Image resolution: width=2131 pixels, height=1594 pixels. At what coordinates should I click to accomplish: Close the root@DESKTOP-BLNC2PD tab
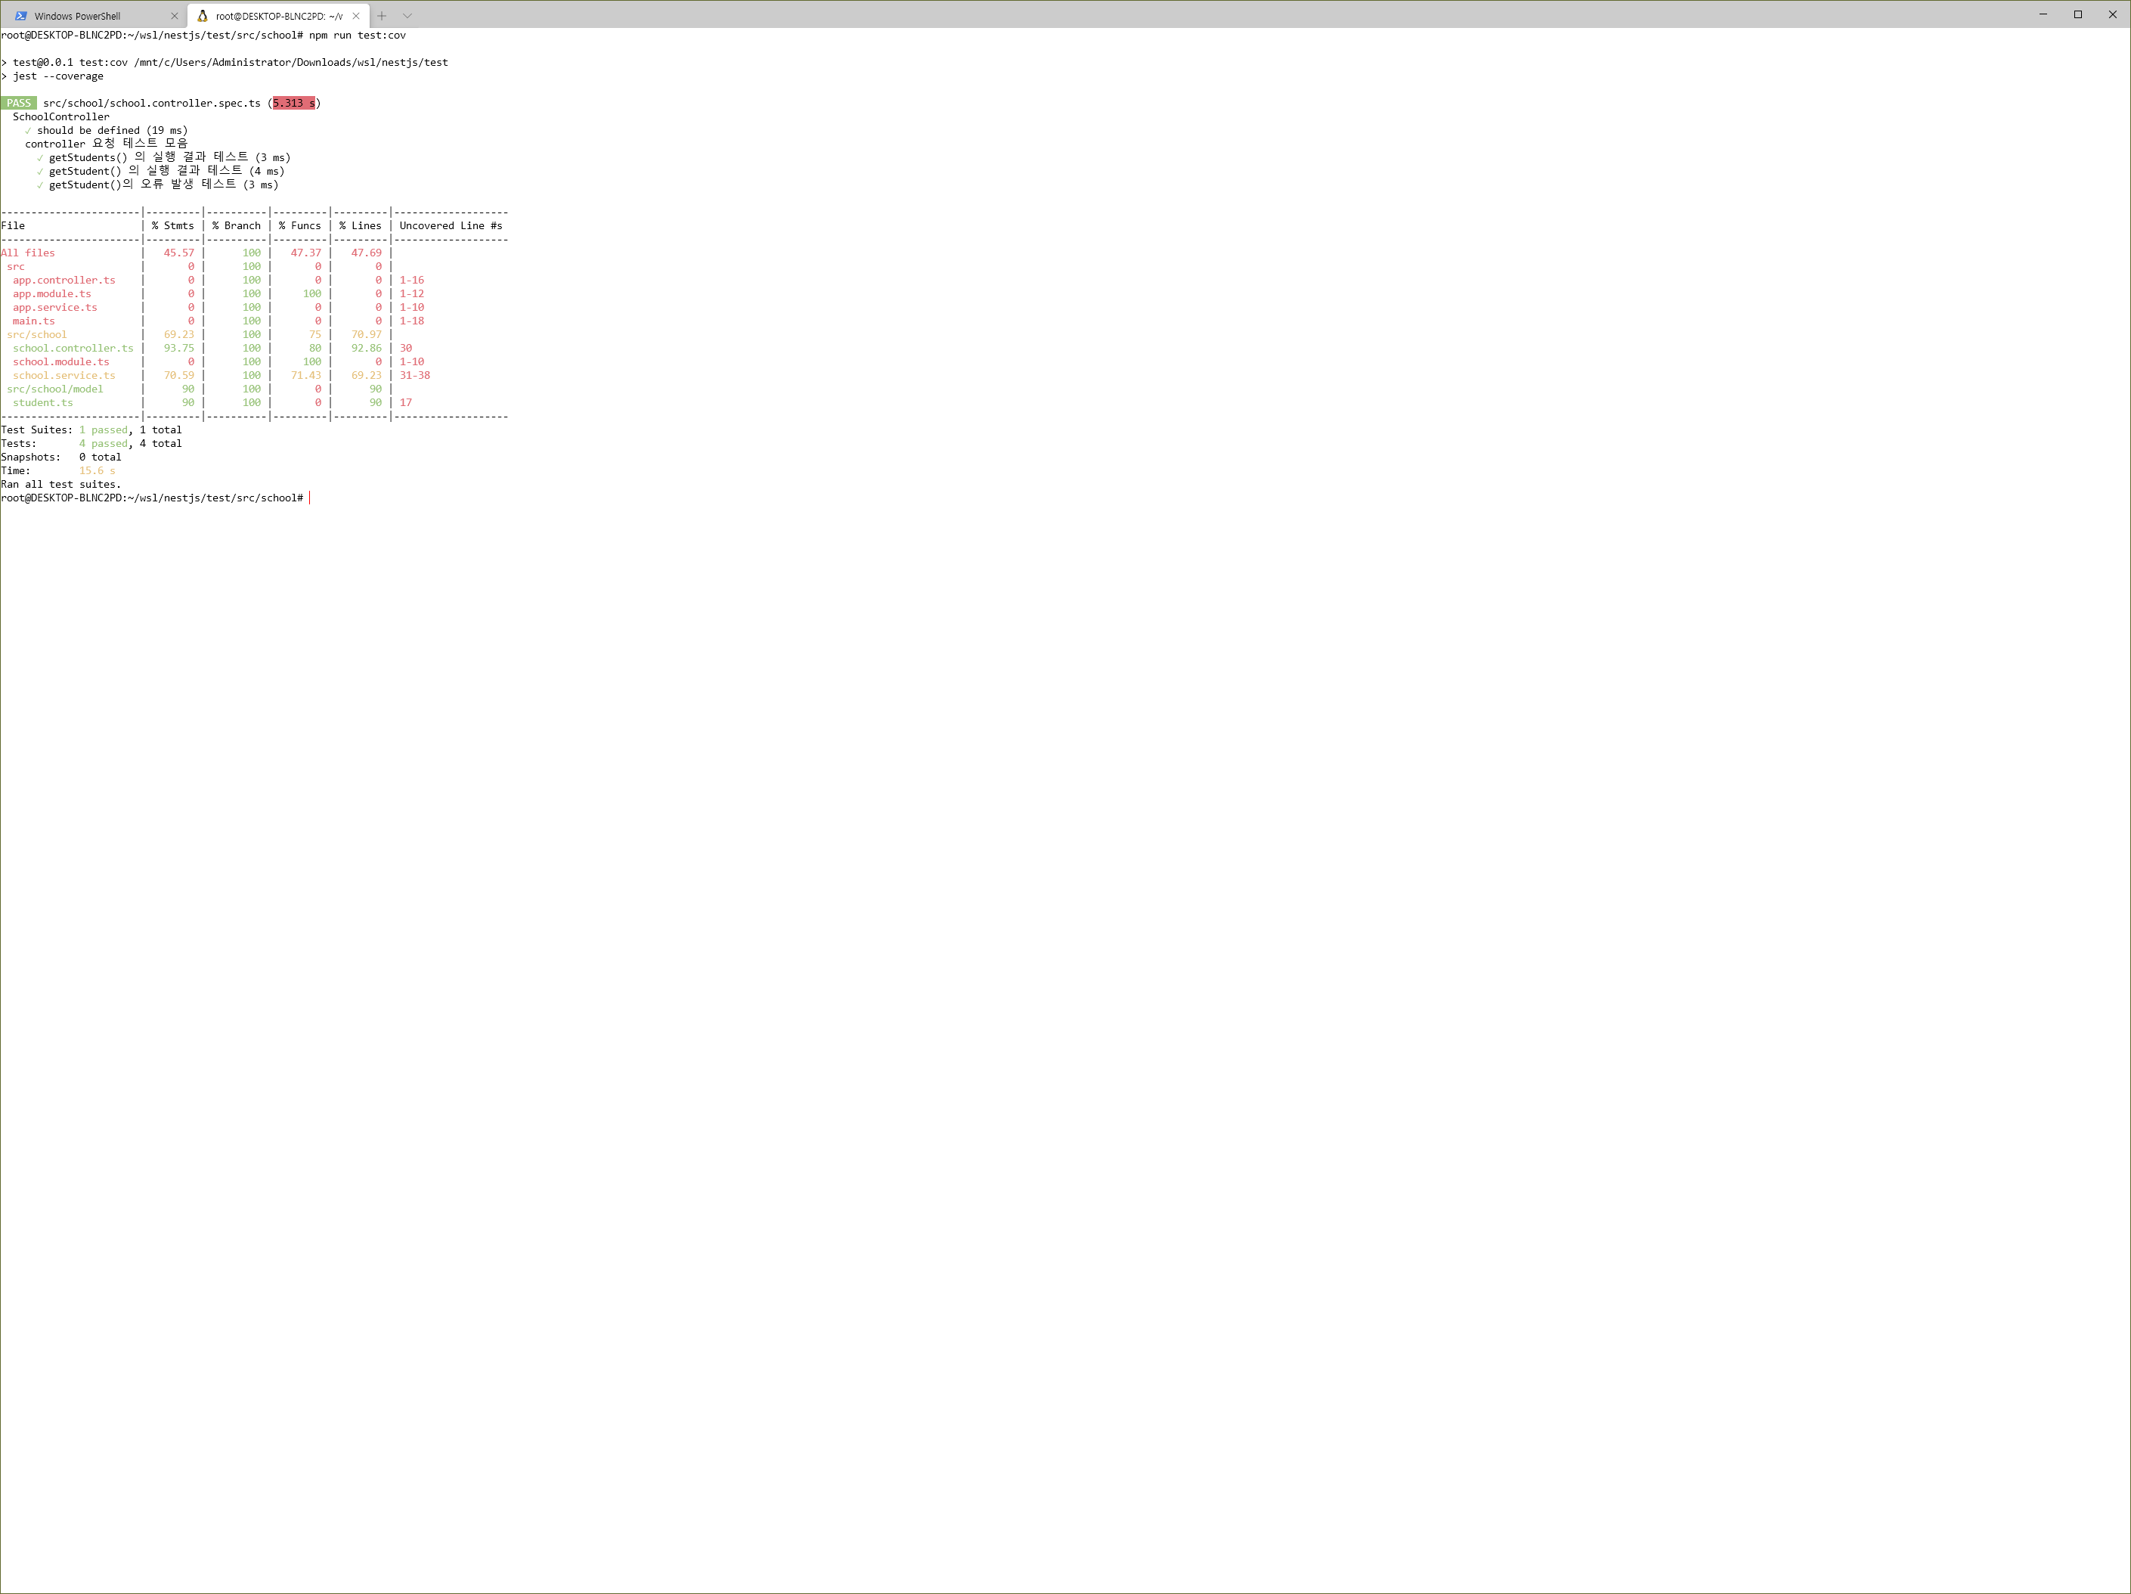pos(355,15)
